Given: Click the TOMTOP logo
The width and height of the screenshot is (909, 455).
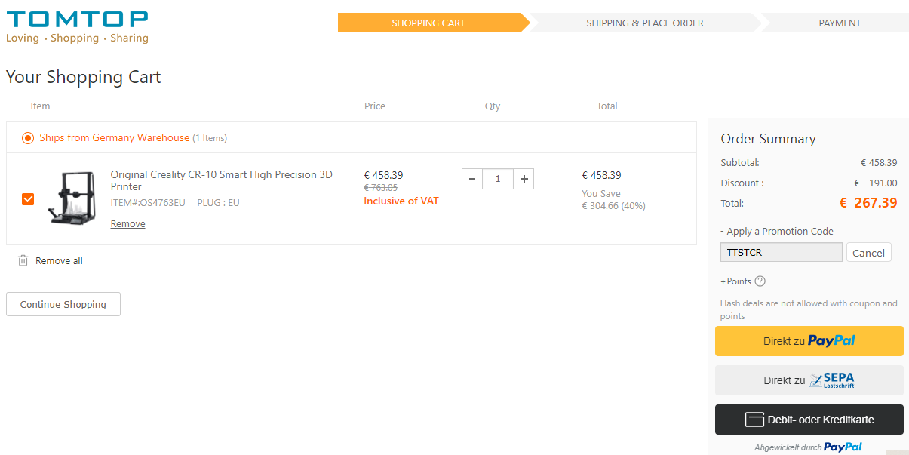Looking at the screenshot, I should (x=77, y=26).
